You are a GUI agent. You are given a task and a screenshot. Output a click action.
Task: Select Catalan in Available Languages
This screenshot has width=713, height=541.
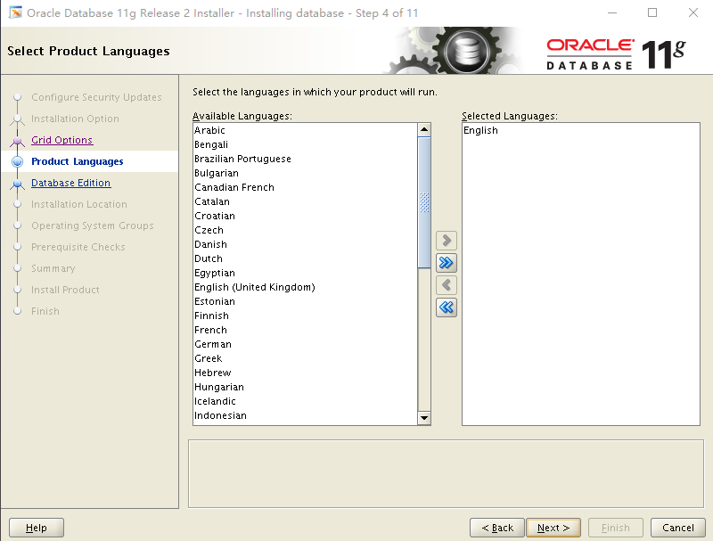[305, 201]
